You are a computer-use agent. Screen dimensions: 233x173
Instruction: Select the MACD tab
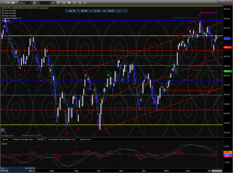41,139
